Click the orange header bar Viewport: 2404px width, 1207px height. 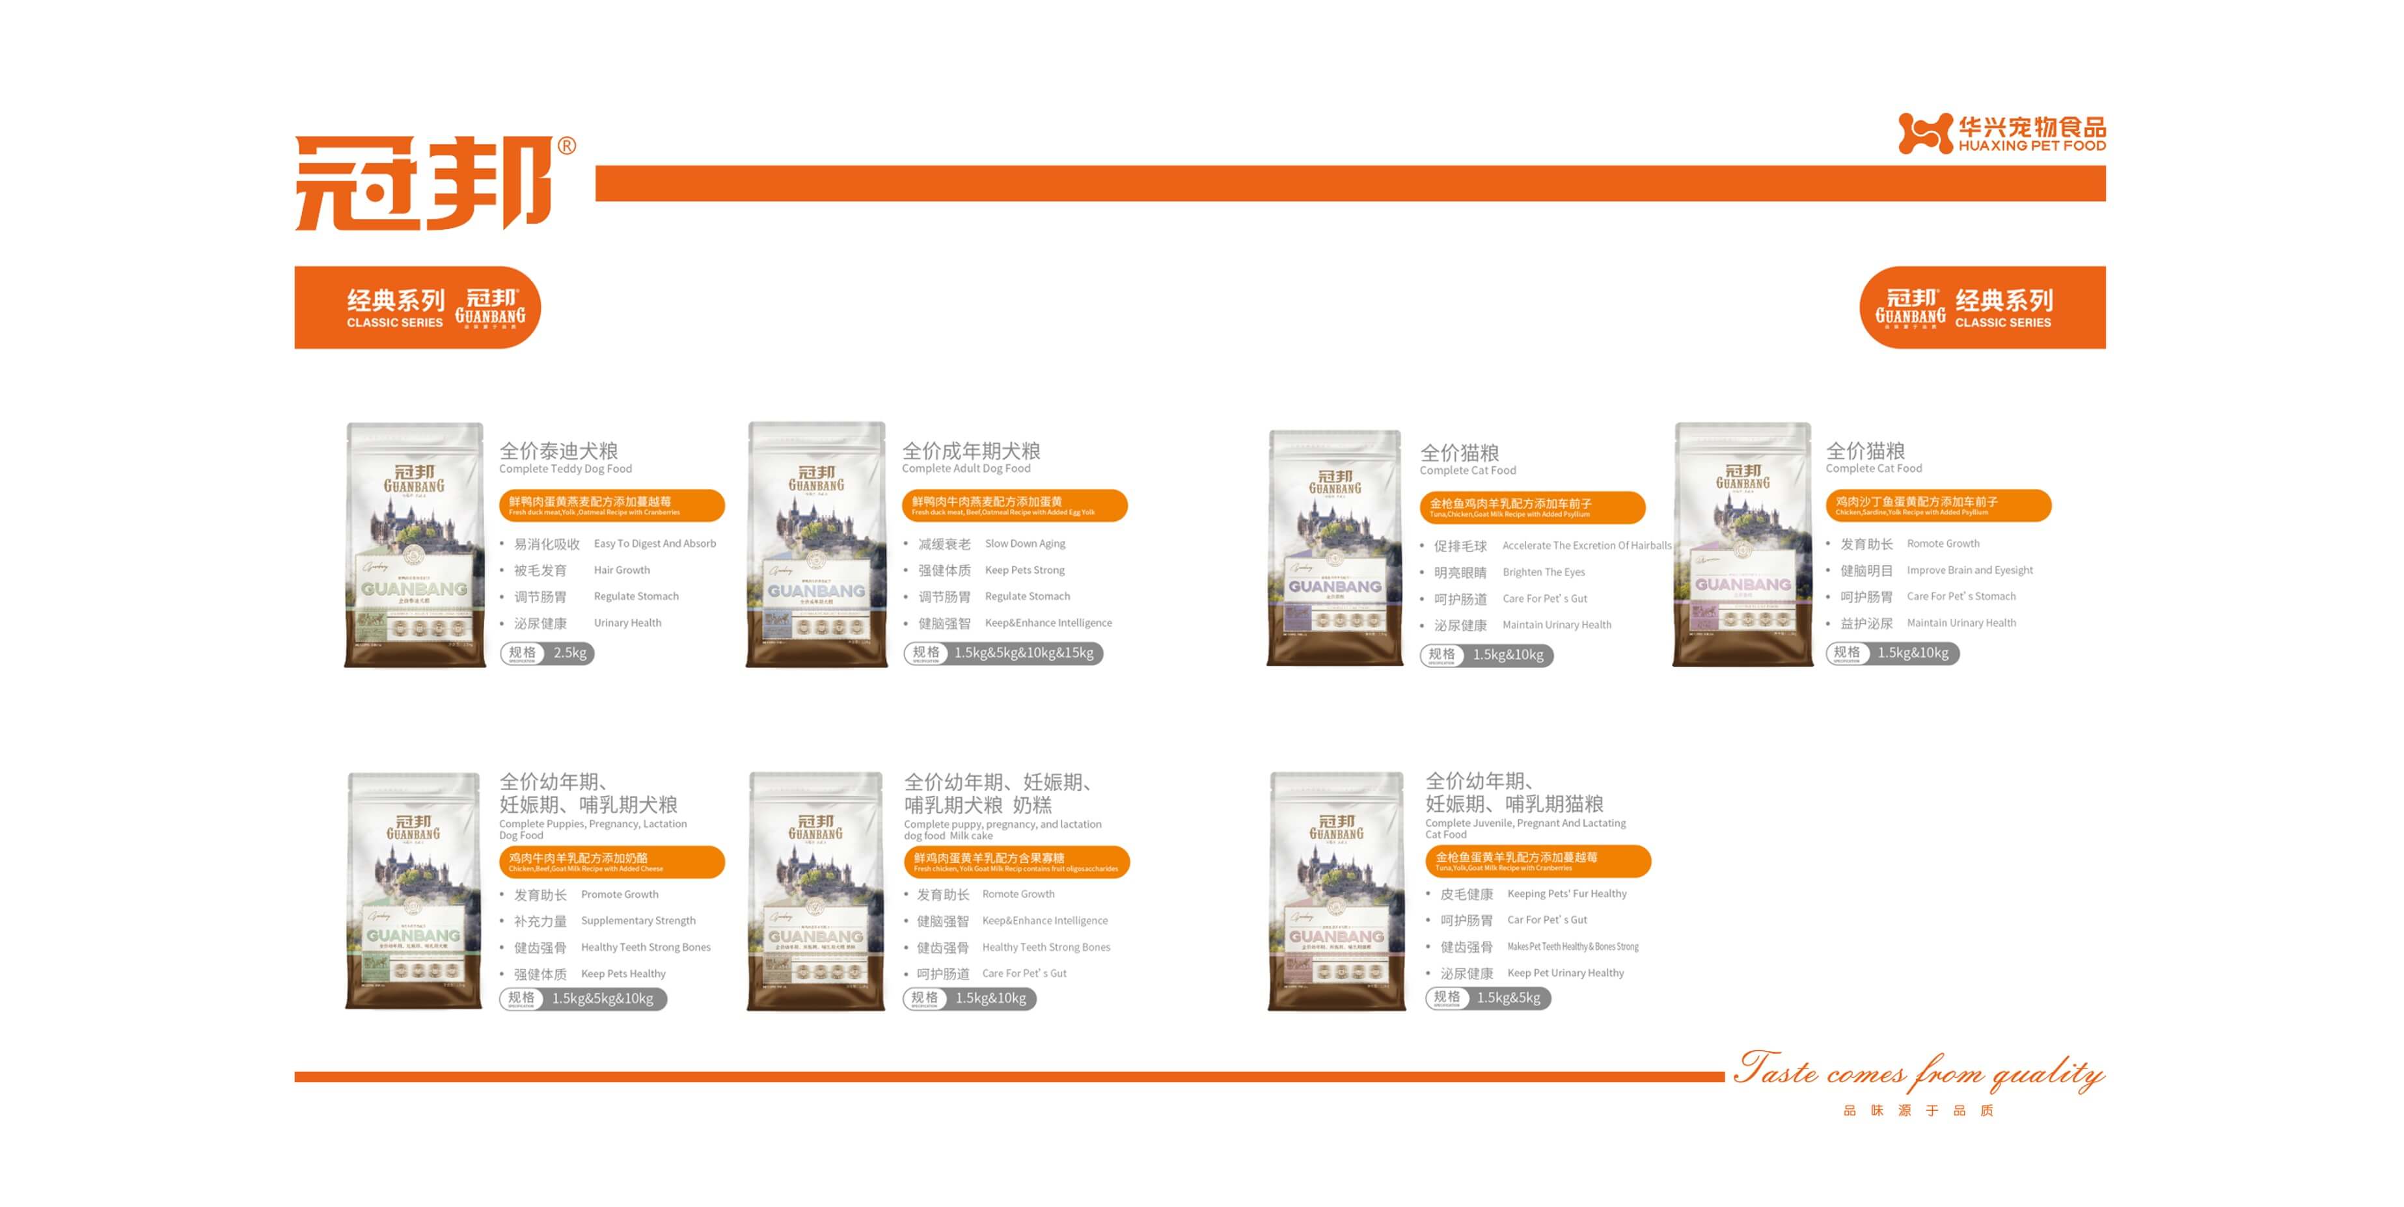pyautogui.click(x=1350, y=184)
